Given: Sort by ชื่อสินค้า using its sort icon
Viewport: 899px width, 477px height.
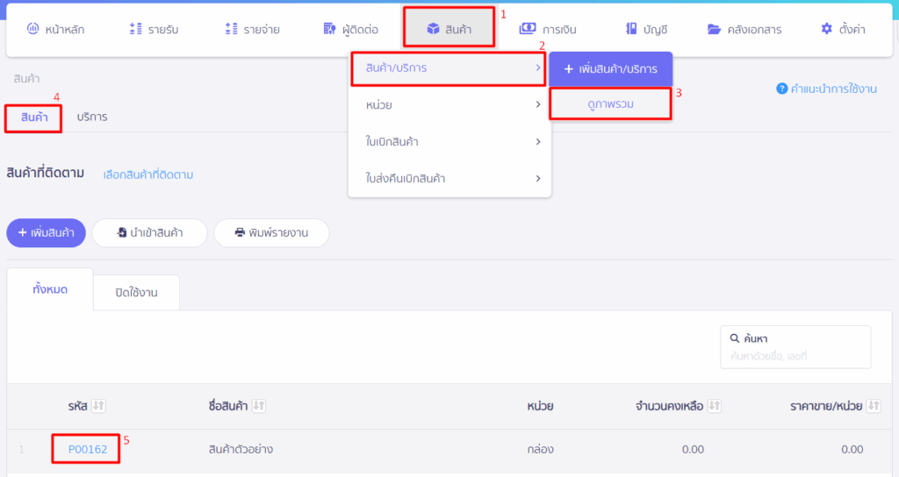Looking at the screenshot, I should (x=259, y=406).
